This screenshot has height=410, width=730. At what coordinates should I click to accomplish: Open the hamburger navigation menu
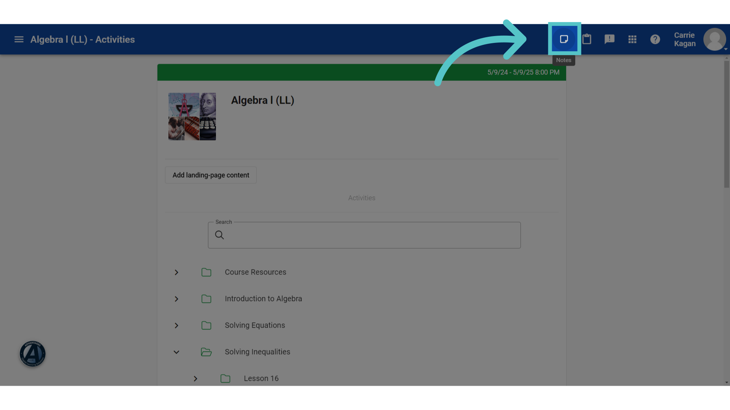pyautogui.click(x=19, y=39)
